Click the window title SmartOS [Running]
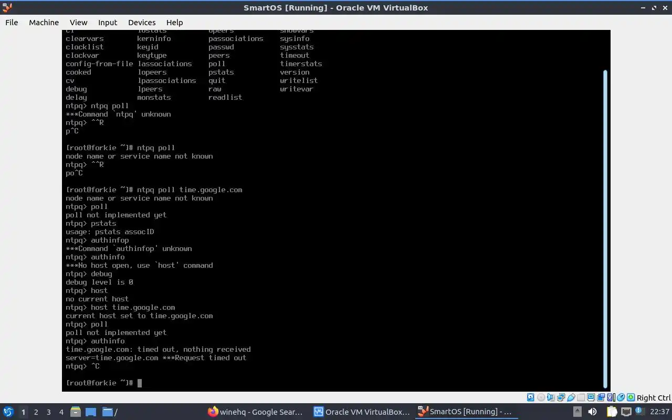This screenshot has height=420, width=672. (x=335, y=7)
